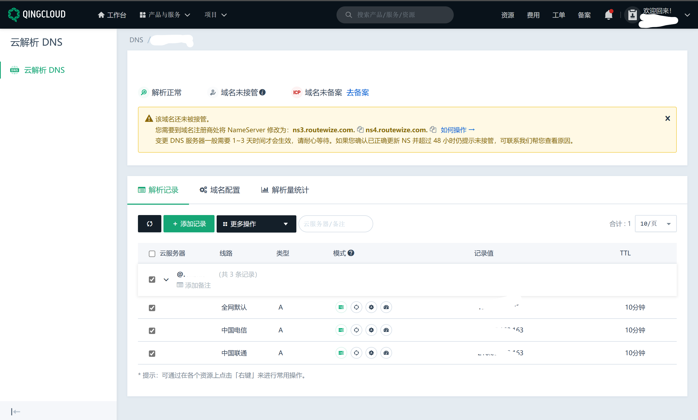The image size is (698, 420).
Task: Collapse the @ record group chevron
Action: coord(166,280)
